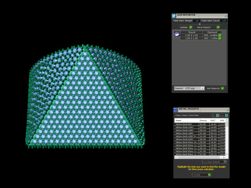The height and width of the screenshot is (188, 251).
Task: Click the green Set Material arrow
Action: pos(223,88)
